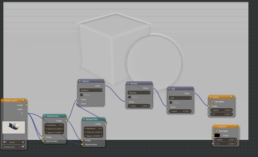
Task: Click left Bilateral Blur Determinator socket
Action: tap(43, 141)
